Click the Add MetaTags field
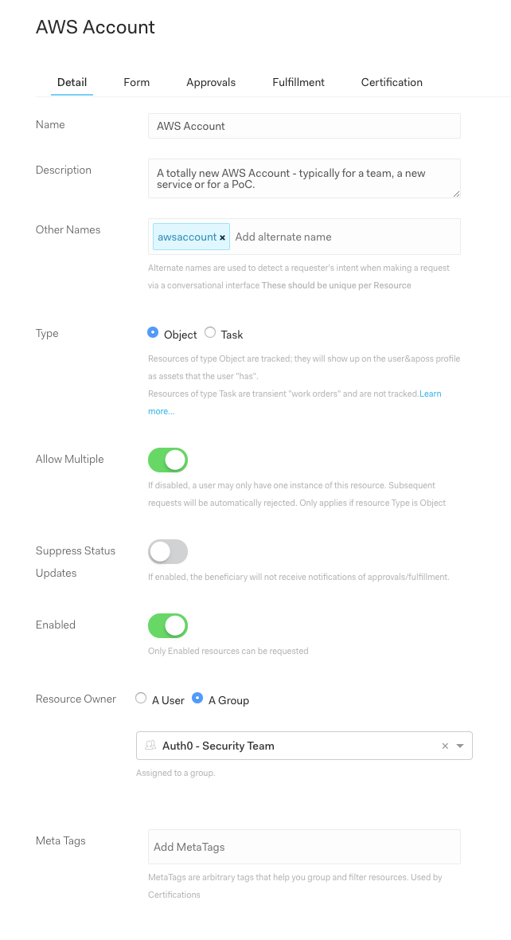The width and height of the screenshot is (511, 940). (x=304, y=847)
